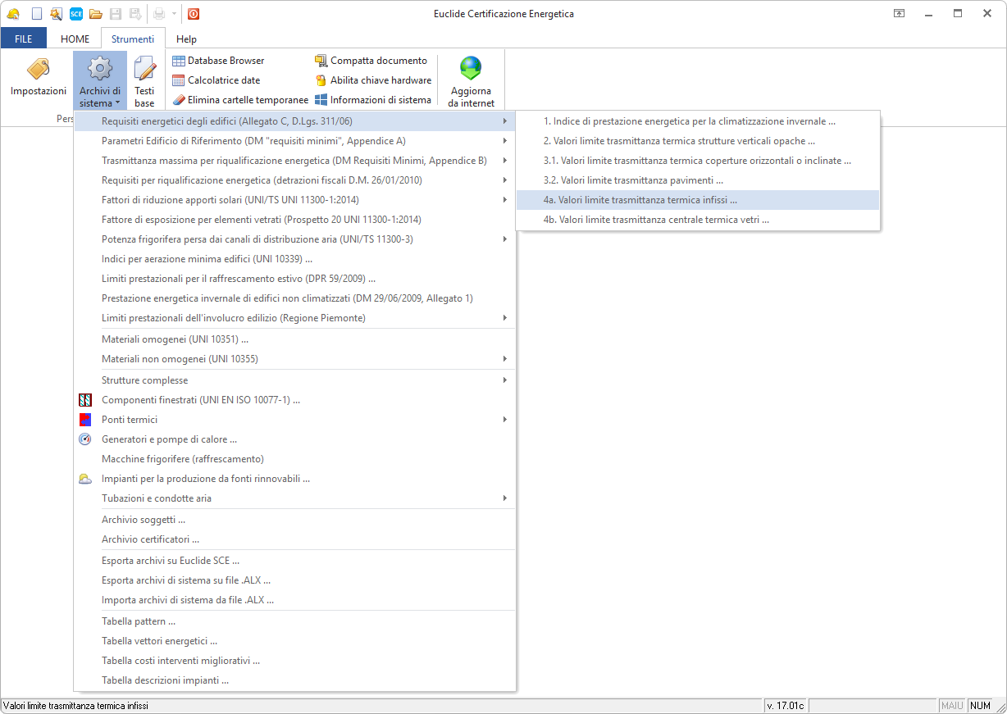Image resolution: width=1007 pixels, height=714 pixels.
Task: Click the open folder icon in title bar
Action: (96, 14)
